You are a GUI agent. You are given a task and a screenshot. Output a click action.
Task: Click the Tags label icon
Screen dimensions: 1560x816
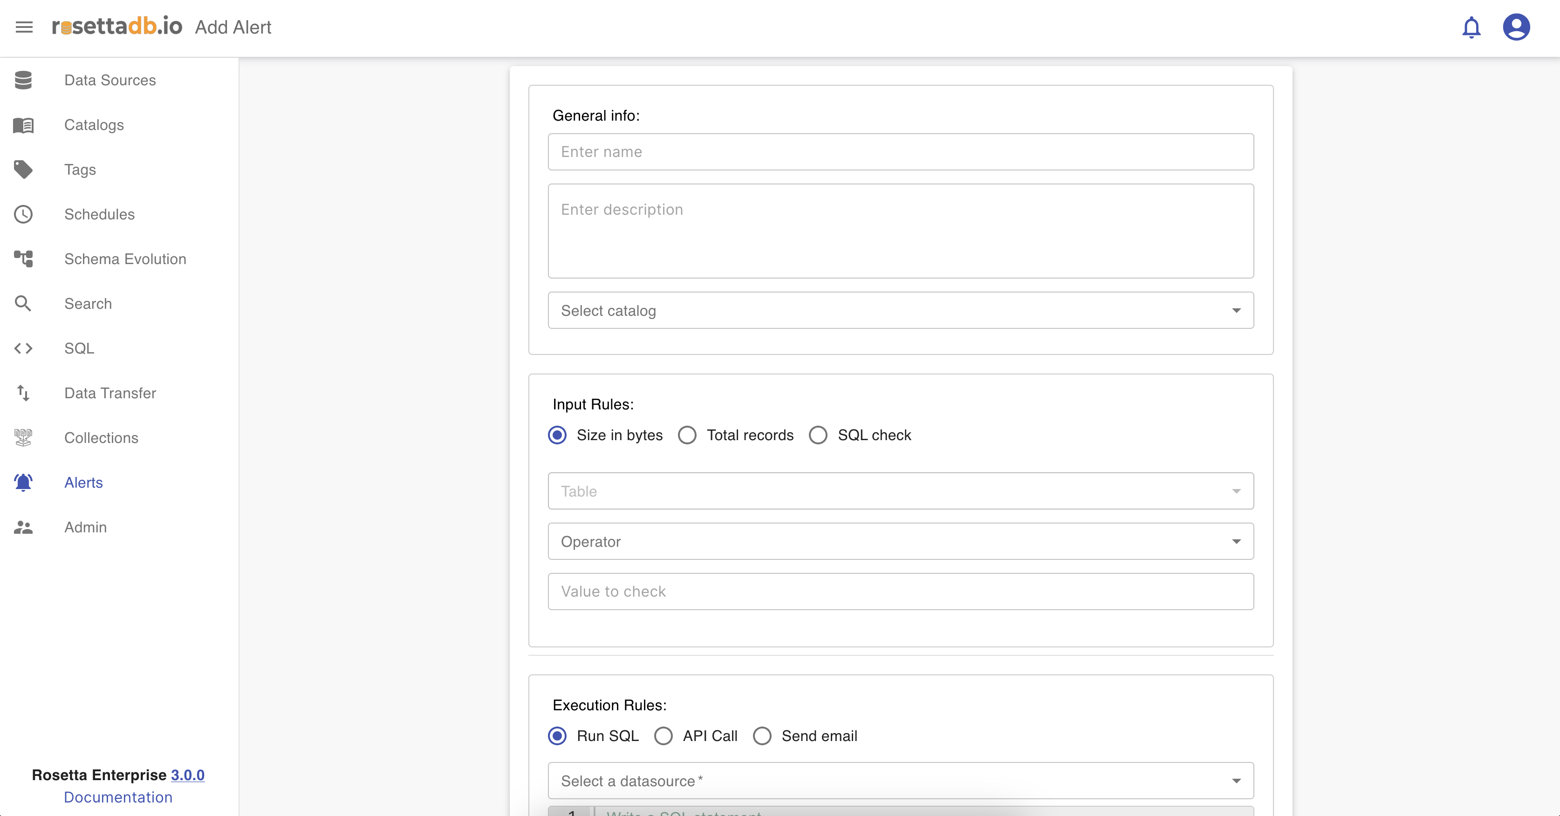pyautogui.click(x=23, y=170)
